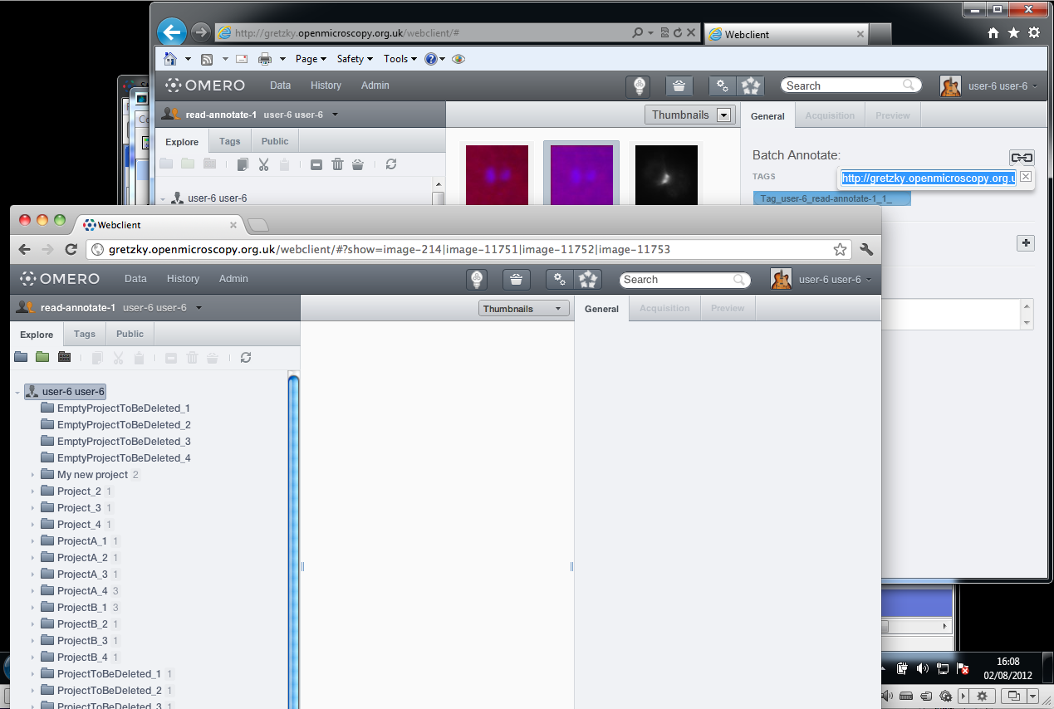The height and width of the screenshot is (709, 1054).
Task: Click the refresh tree icon in Chrome's OMERO toolbar
Action: coord(245,357)
